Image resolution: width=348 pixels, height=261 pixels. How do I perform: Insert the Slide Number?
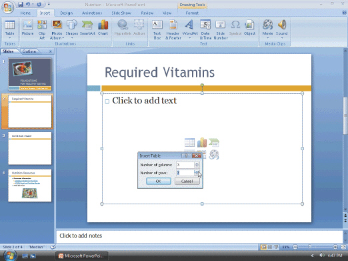[221, 29]
